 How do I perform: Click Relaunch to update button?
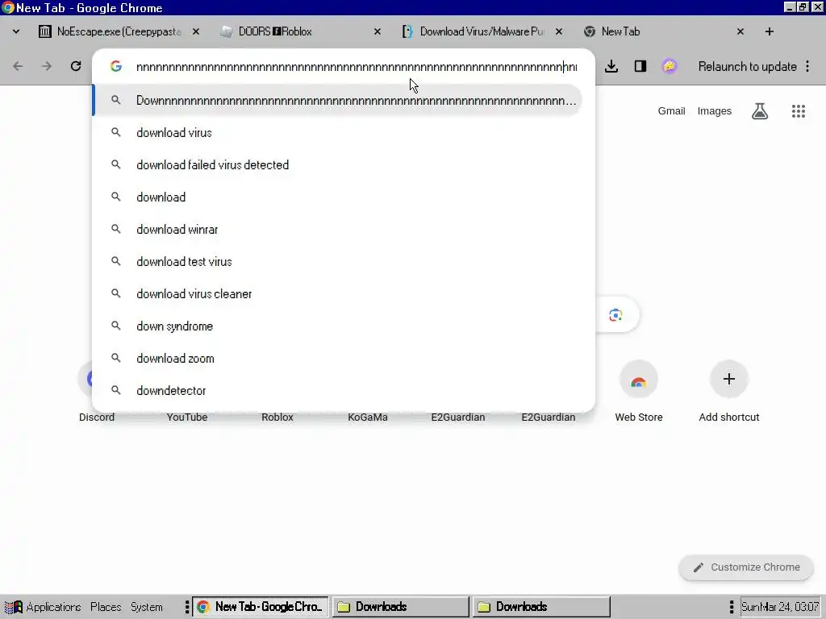pos(747,67)
